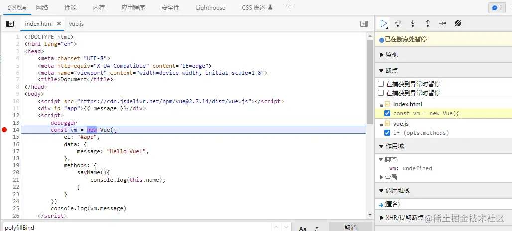Expand the 全局 scope group

pyautogui.click(x=381, y=177)
